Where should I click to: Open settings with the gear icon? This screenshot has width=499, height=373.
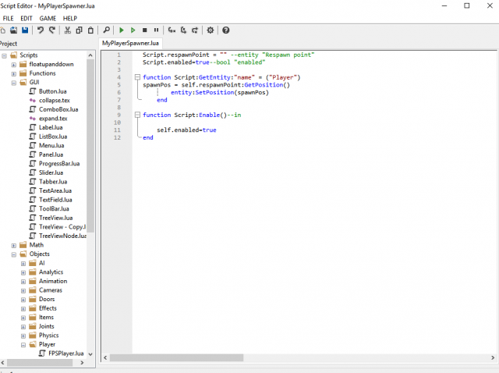click(210, 30)
